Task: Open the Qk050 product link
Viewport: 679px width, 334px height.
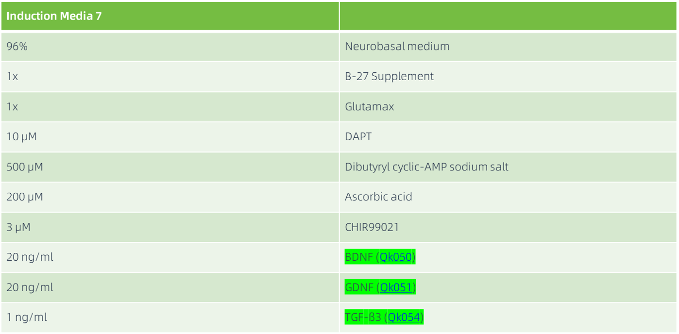Action: point(396,257)
